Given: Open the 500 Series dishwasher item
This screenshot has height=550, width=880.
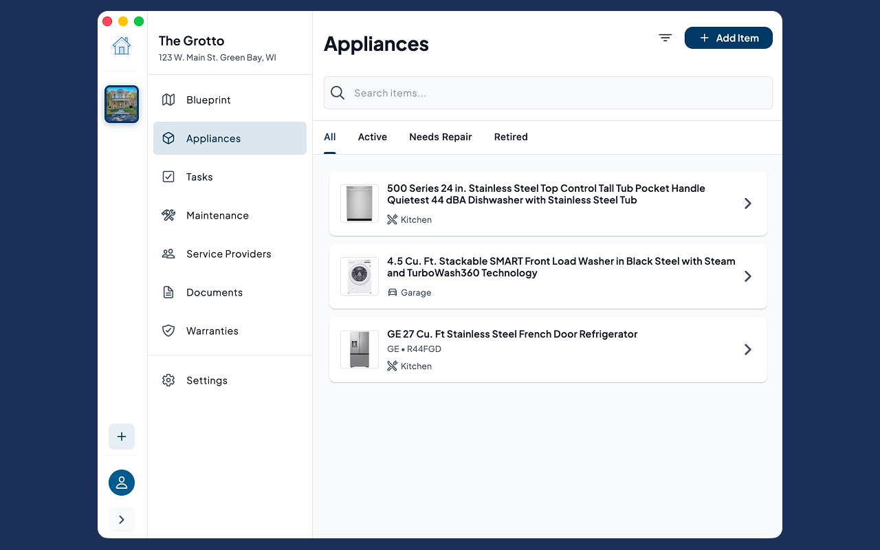Looking at the screenshot, I should click(548, 203).
